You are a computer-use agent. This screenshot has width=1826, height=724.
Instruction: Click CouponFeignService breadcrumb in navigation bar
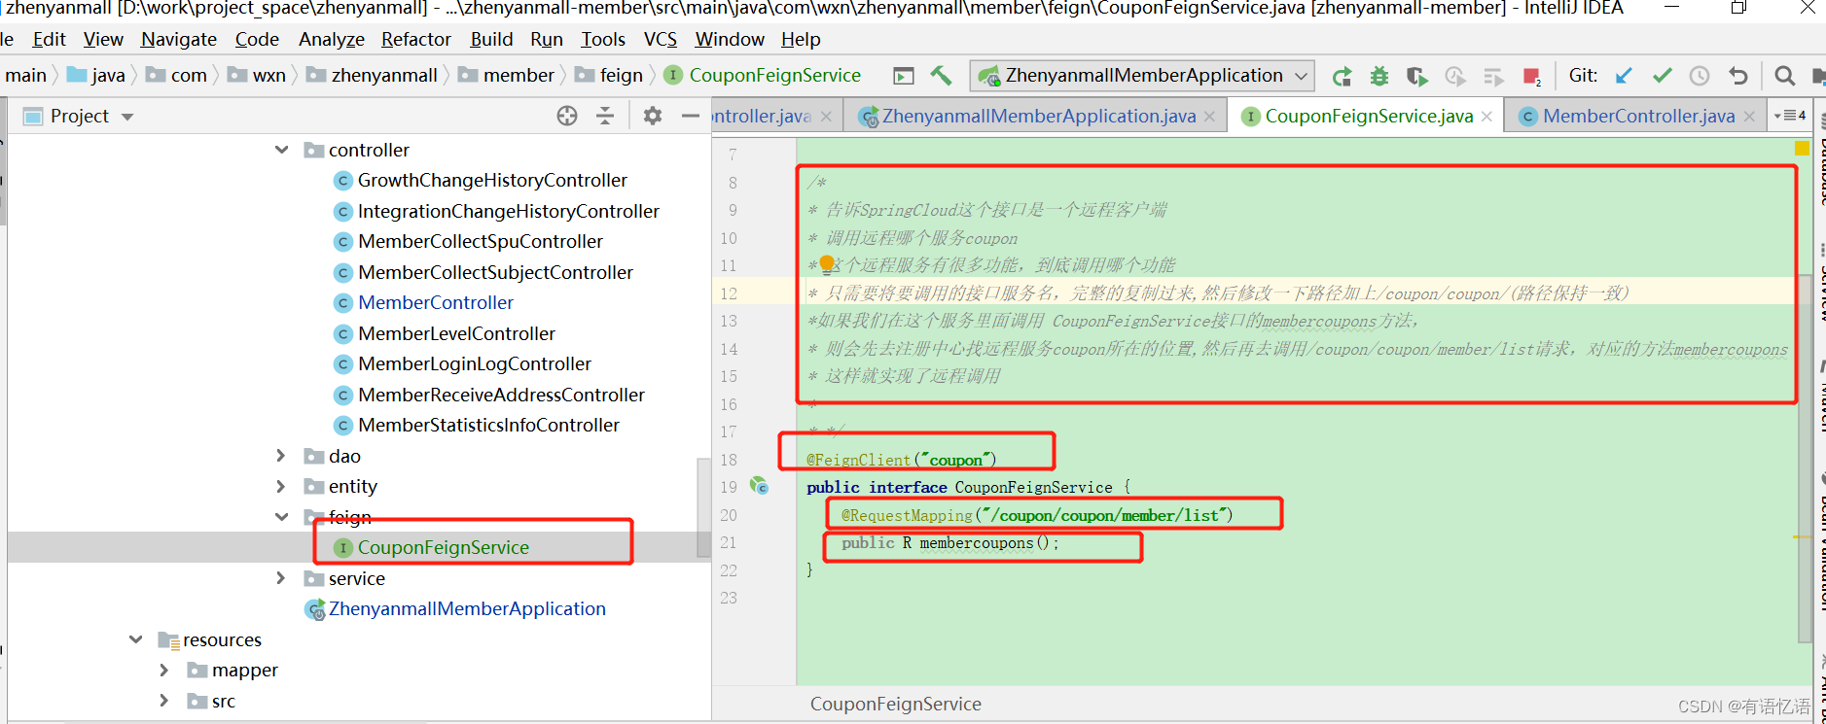764,76
